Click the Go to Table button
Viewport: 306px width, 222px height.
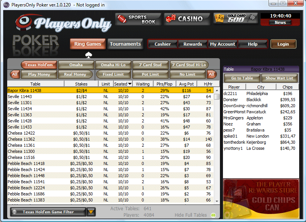pyautogui.click(x=242, y=78)
